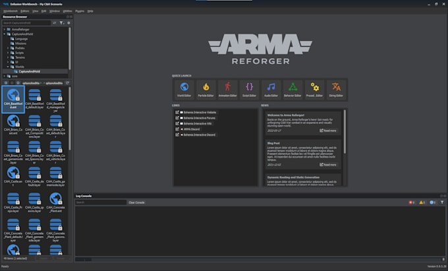This screenshot has width=448, height=271.
Task: Refresh the resource file list
Action: [67, 83]
